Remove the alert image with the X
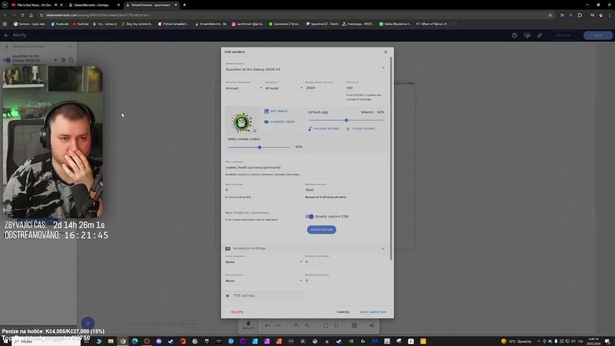The image size is (615, 346). click(255, 131)
